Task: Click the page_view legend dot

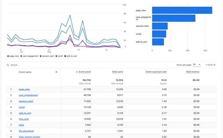Action: click(8, 56)
